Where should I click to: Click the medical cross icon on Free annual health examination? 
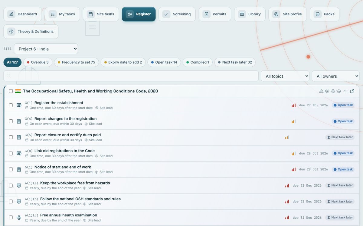coord(19,218)
